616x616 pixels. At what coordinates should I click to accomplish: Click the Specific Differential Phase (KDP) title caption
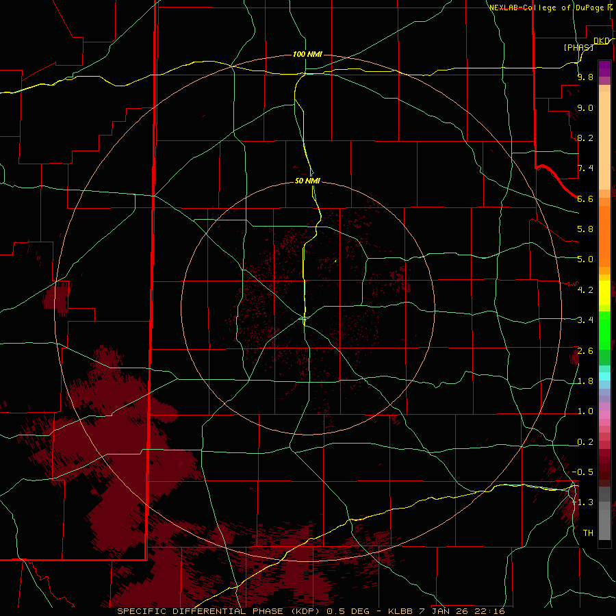tap(311, 611)
